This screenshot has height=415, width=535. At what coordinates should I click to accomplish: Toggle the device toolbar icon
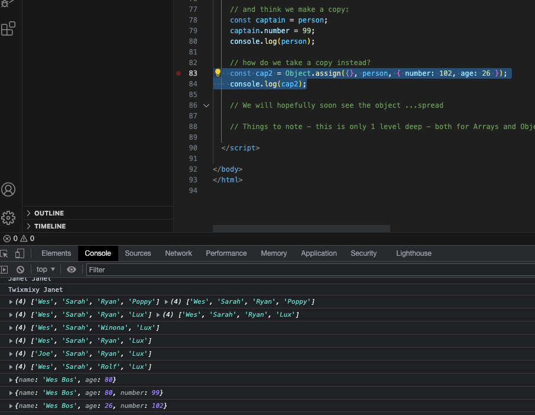click(20, 253)
